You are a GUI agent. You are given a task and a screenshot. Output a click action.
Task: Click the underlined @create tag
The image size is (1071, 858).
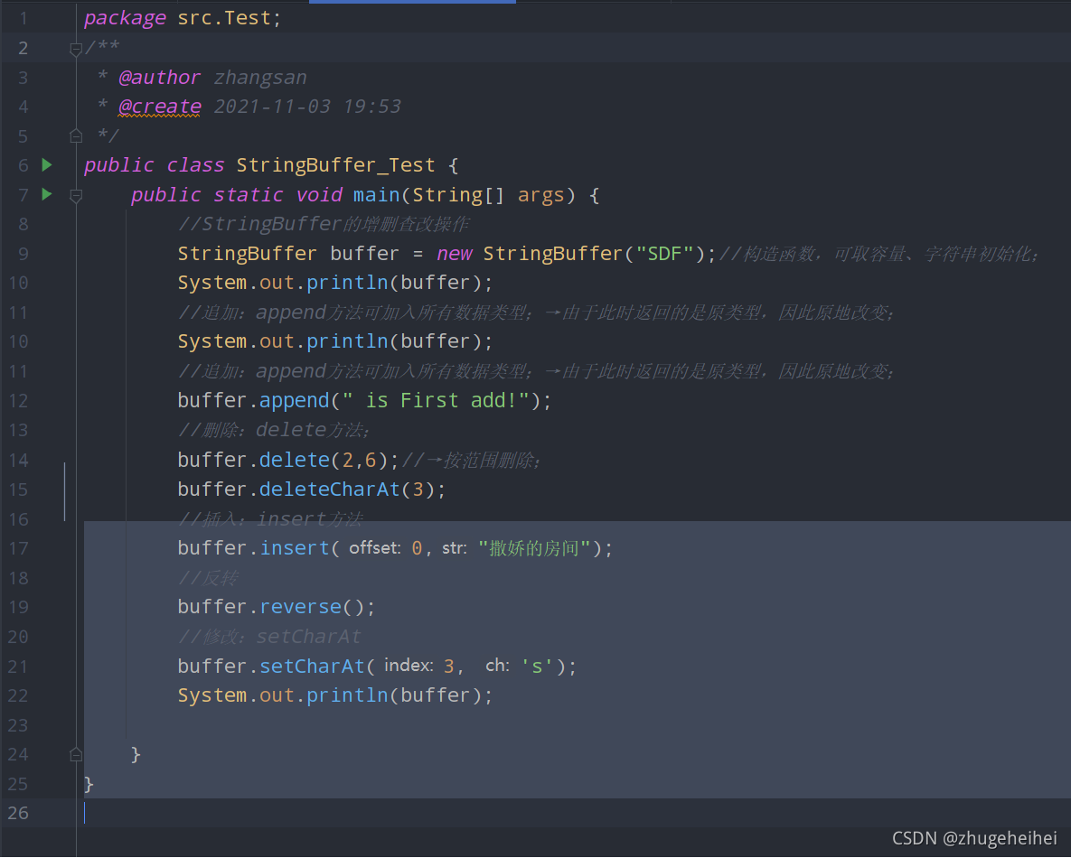coord(160,107)
